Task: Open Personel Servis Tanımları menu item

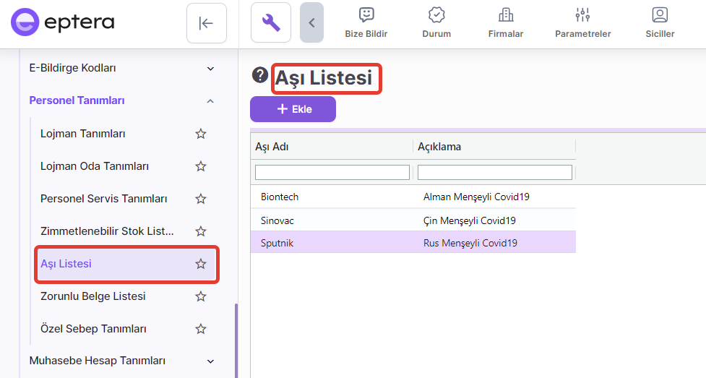Action: [x=104, y=199]
